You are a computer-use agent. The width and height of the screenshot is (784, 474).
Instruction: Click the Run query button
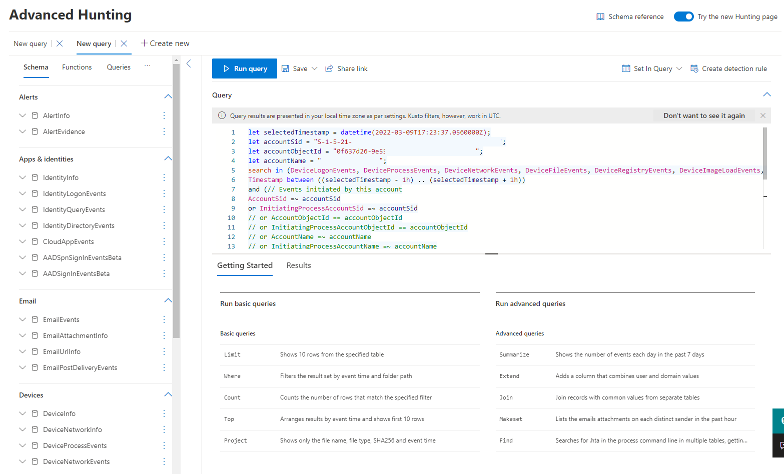pyautogui.click(x=245, y=68)
